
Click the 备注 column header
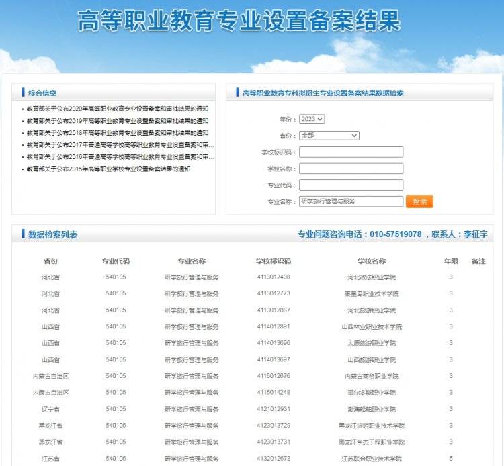point(478,261)
